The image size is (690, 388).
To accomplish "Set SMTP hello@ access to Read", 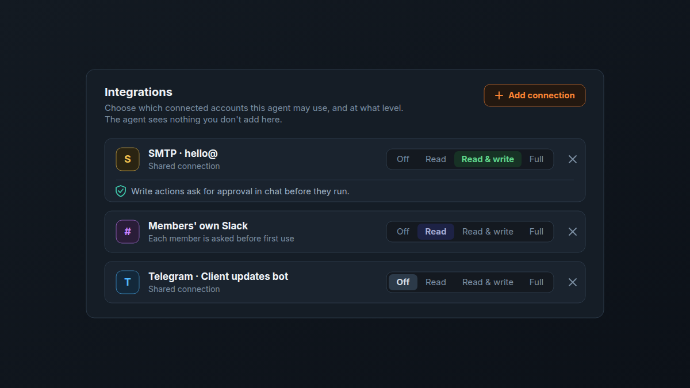I will [436, 159].
